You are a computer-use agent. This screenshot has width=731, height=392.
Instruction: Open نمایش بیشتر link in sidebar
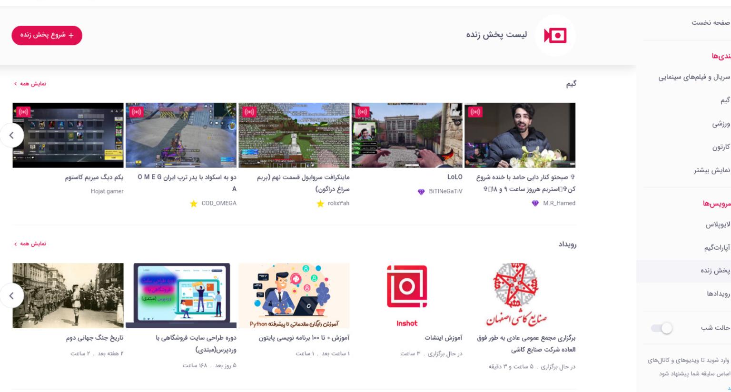tap(711, 170)
